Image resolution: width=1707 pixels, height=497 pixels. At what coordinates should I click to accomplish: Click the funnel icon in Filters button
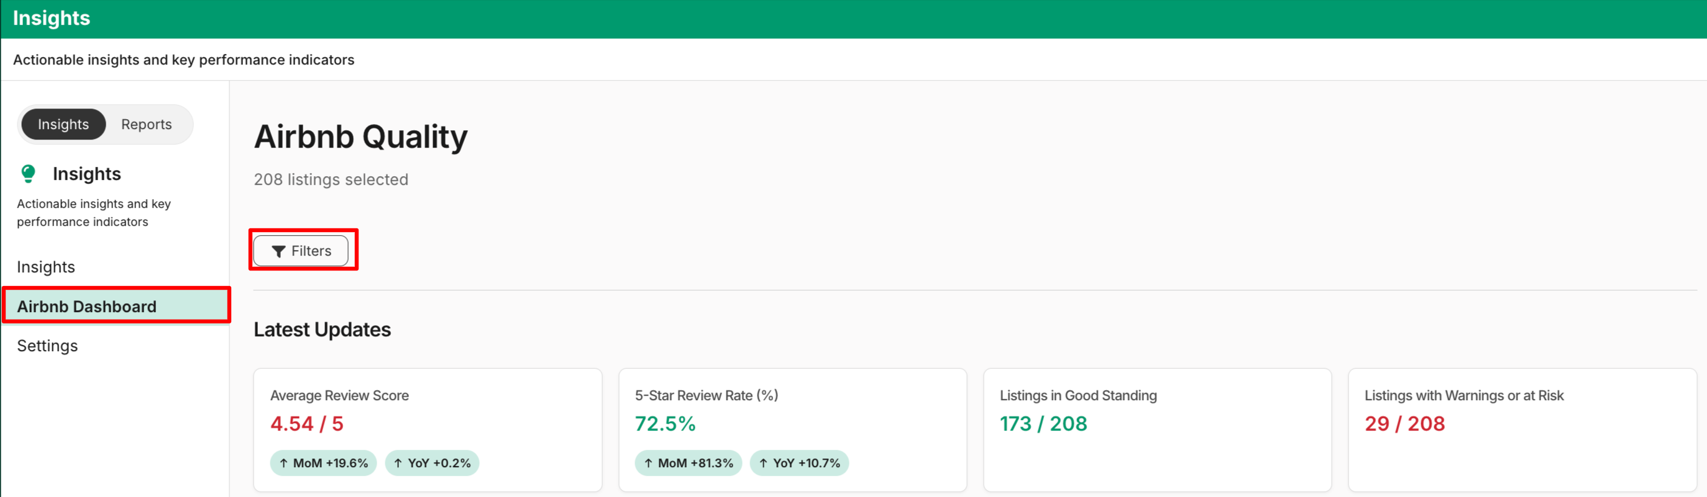click(279, 251)
